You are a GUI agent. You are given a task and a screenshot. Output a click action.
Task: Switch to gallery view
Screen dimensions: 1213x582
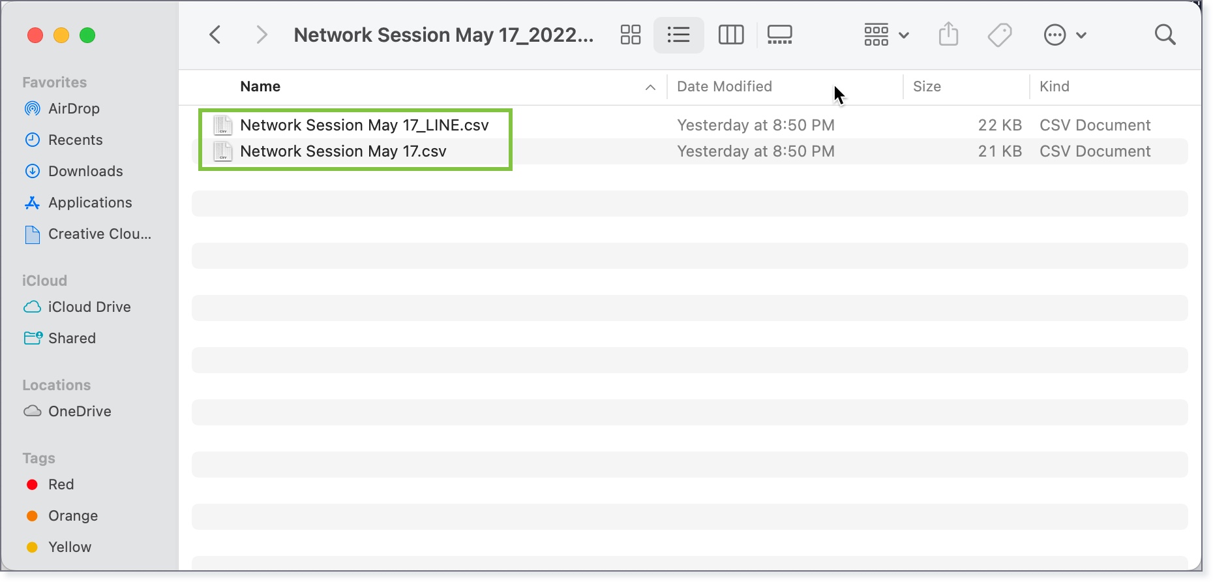point(780,35)
